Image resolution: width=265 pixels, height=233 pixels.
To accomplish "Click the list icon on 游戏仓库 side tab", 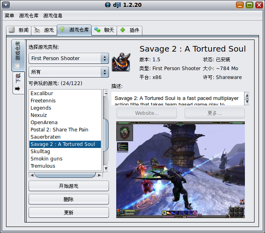I will [17, 66].
